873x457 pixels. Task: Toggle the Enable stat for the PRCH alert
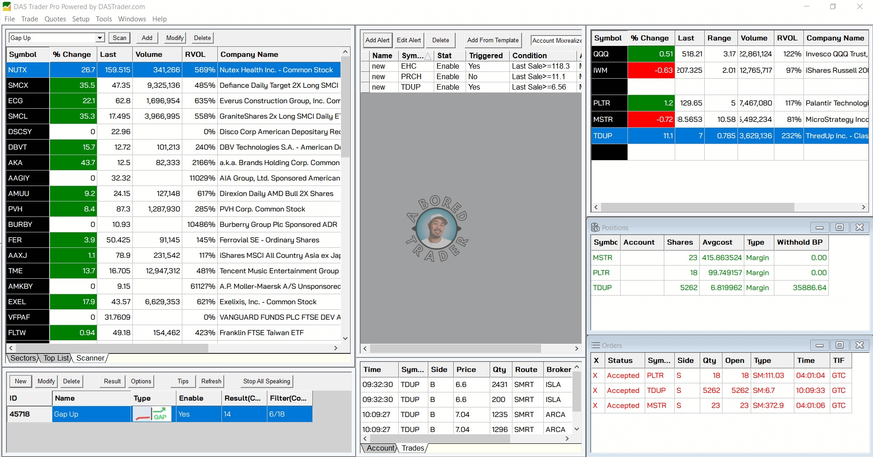pyautogui.click(x=448, y=76)
